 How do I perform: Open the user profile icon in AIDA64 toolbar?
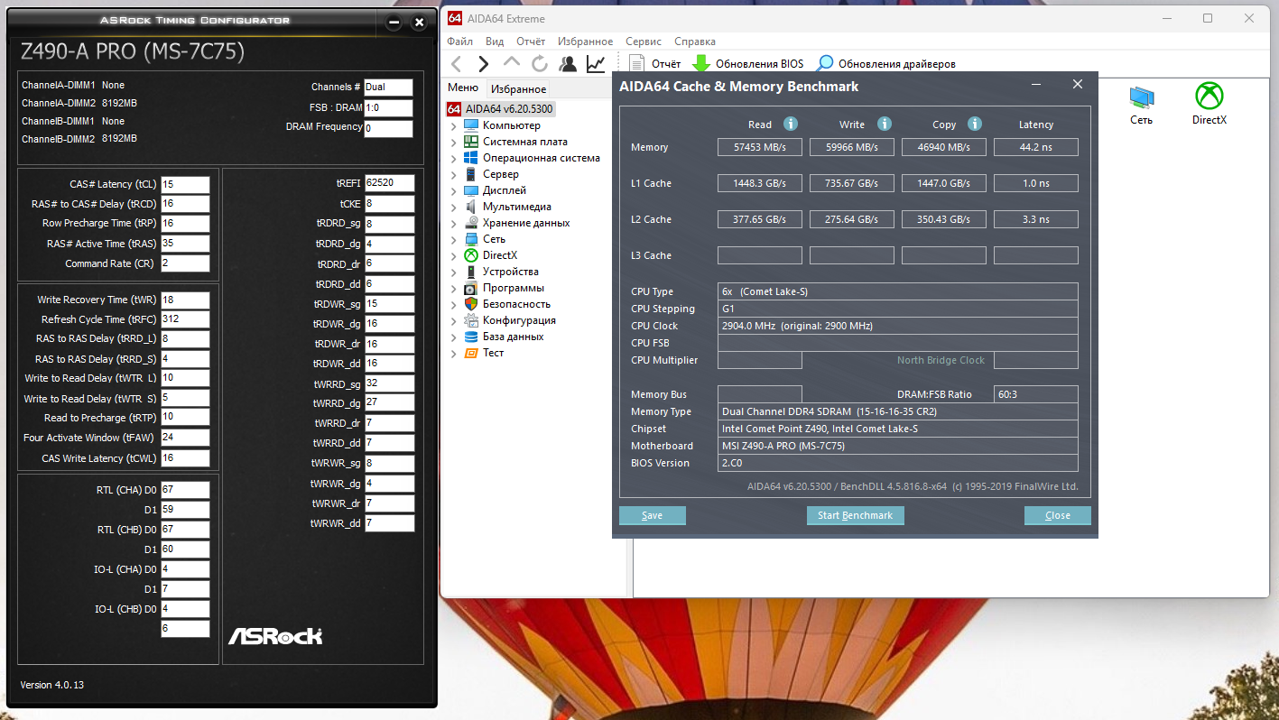(568, 64)
